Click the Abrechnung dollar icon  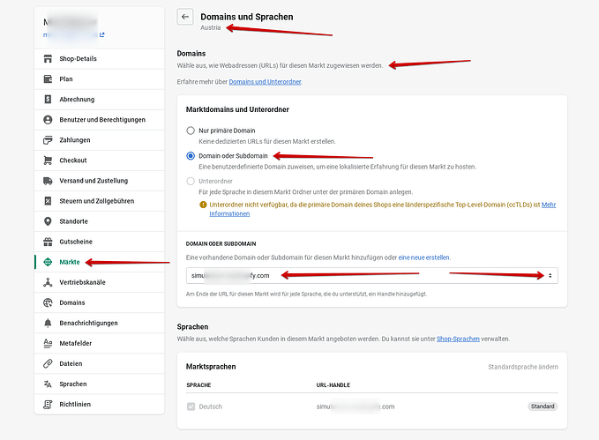pyautogui.click(x=49, y=100)
